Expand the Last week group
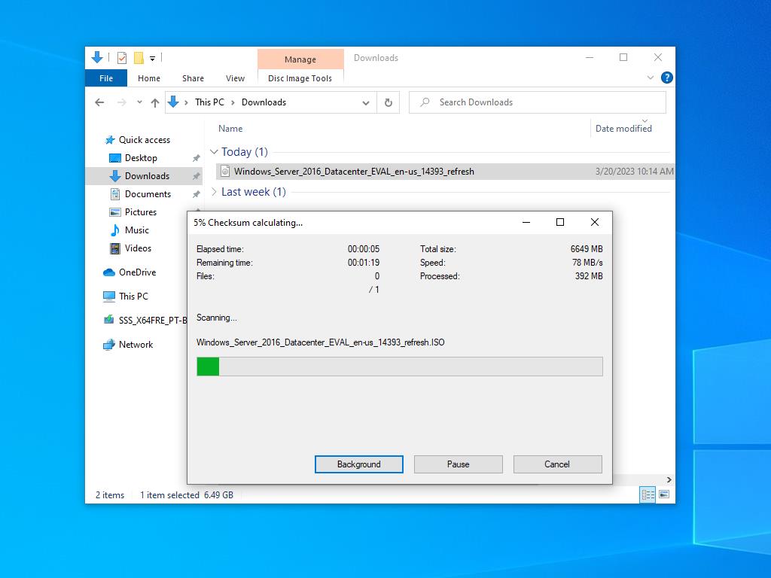The image size is (771, 578). pos(214,192)
